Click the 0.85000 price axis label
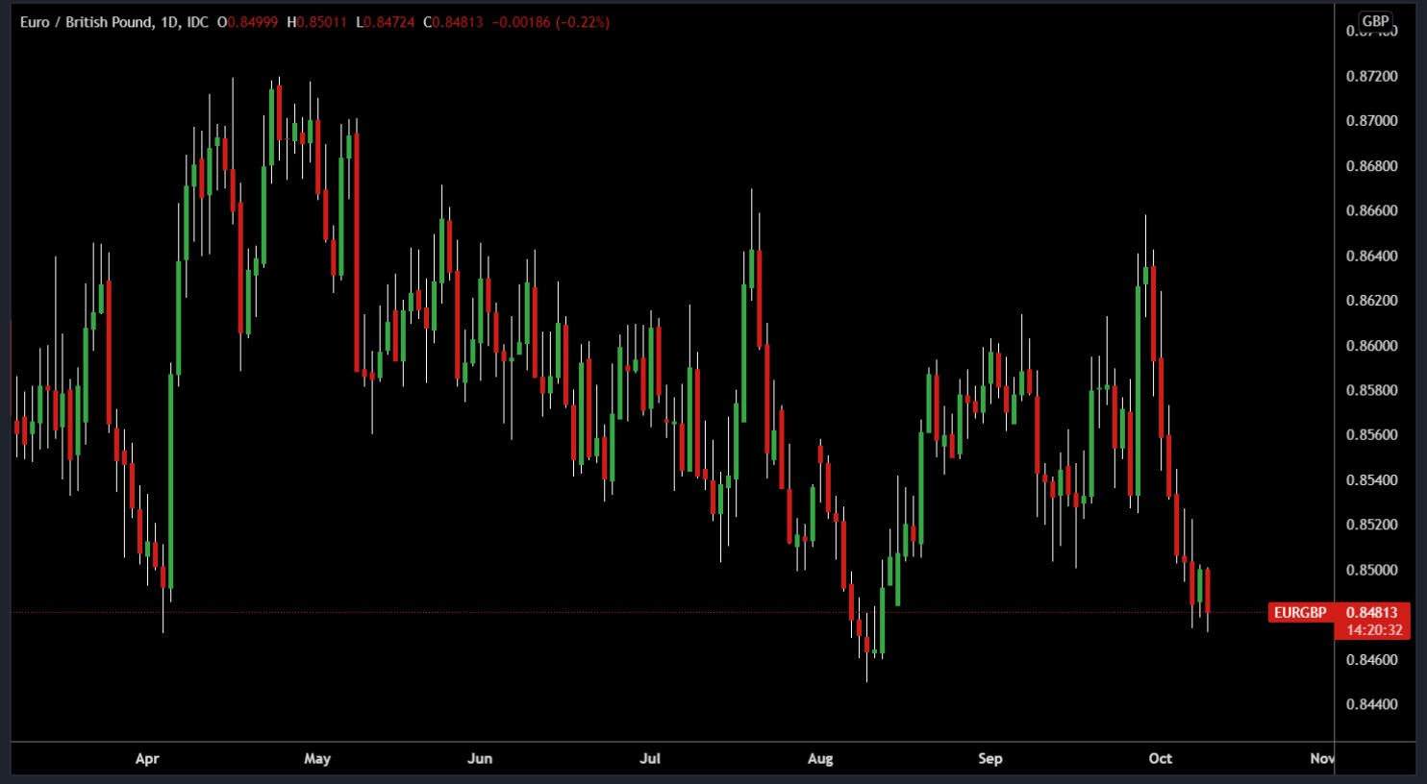The image size is (1427, 784). click(1372, 570)
